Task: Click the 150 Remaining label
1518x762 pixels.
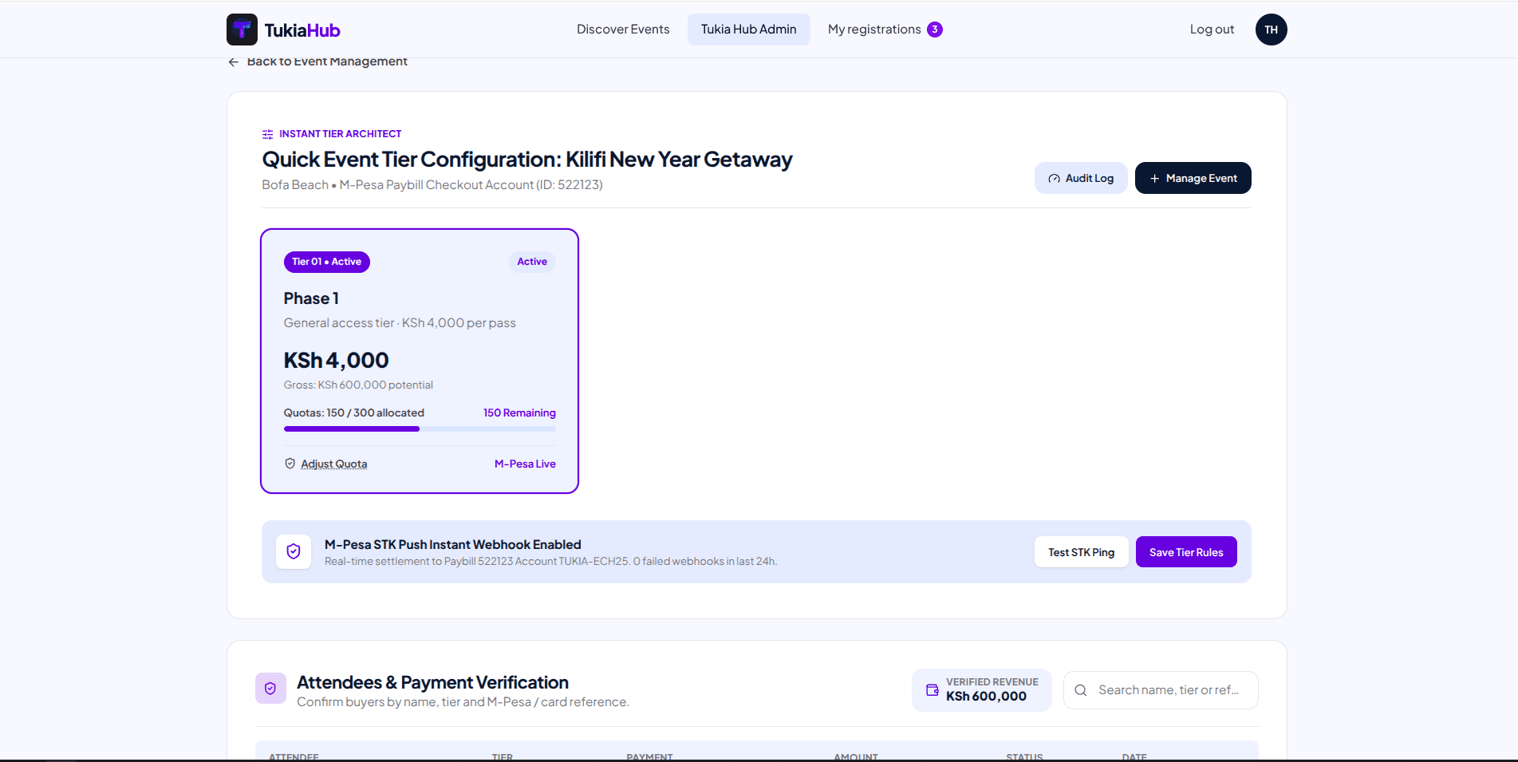Action: click(x=519, y=413)
